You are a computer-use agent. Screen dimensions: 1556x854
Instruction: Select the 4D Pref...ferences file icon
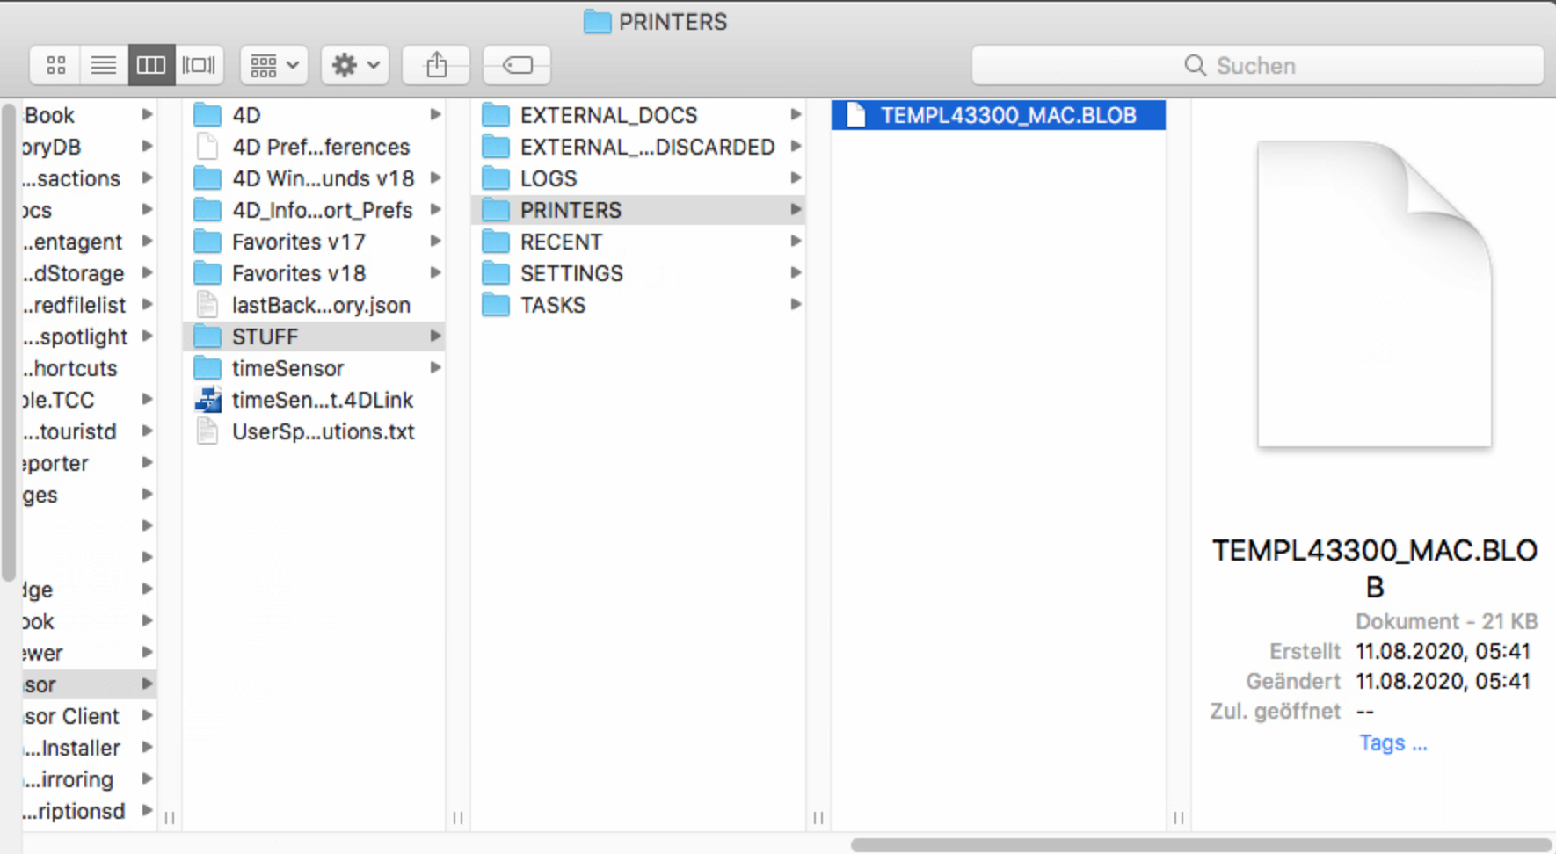click(207, 147)
